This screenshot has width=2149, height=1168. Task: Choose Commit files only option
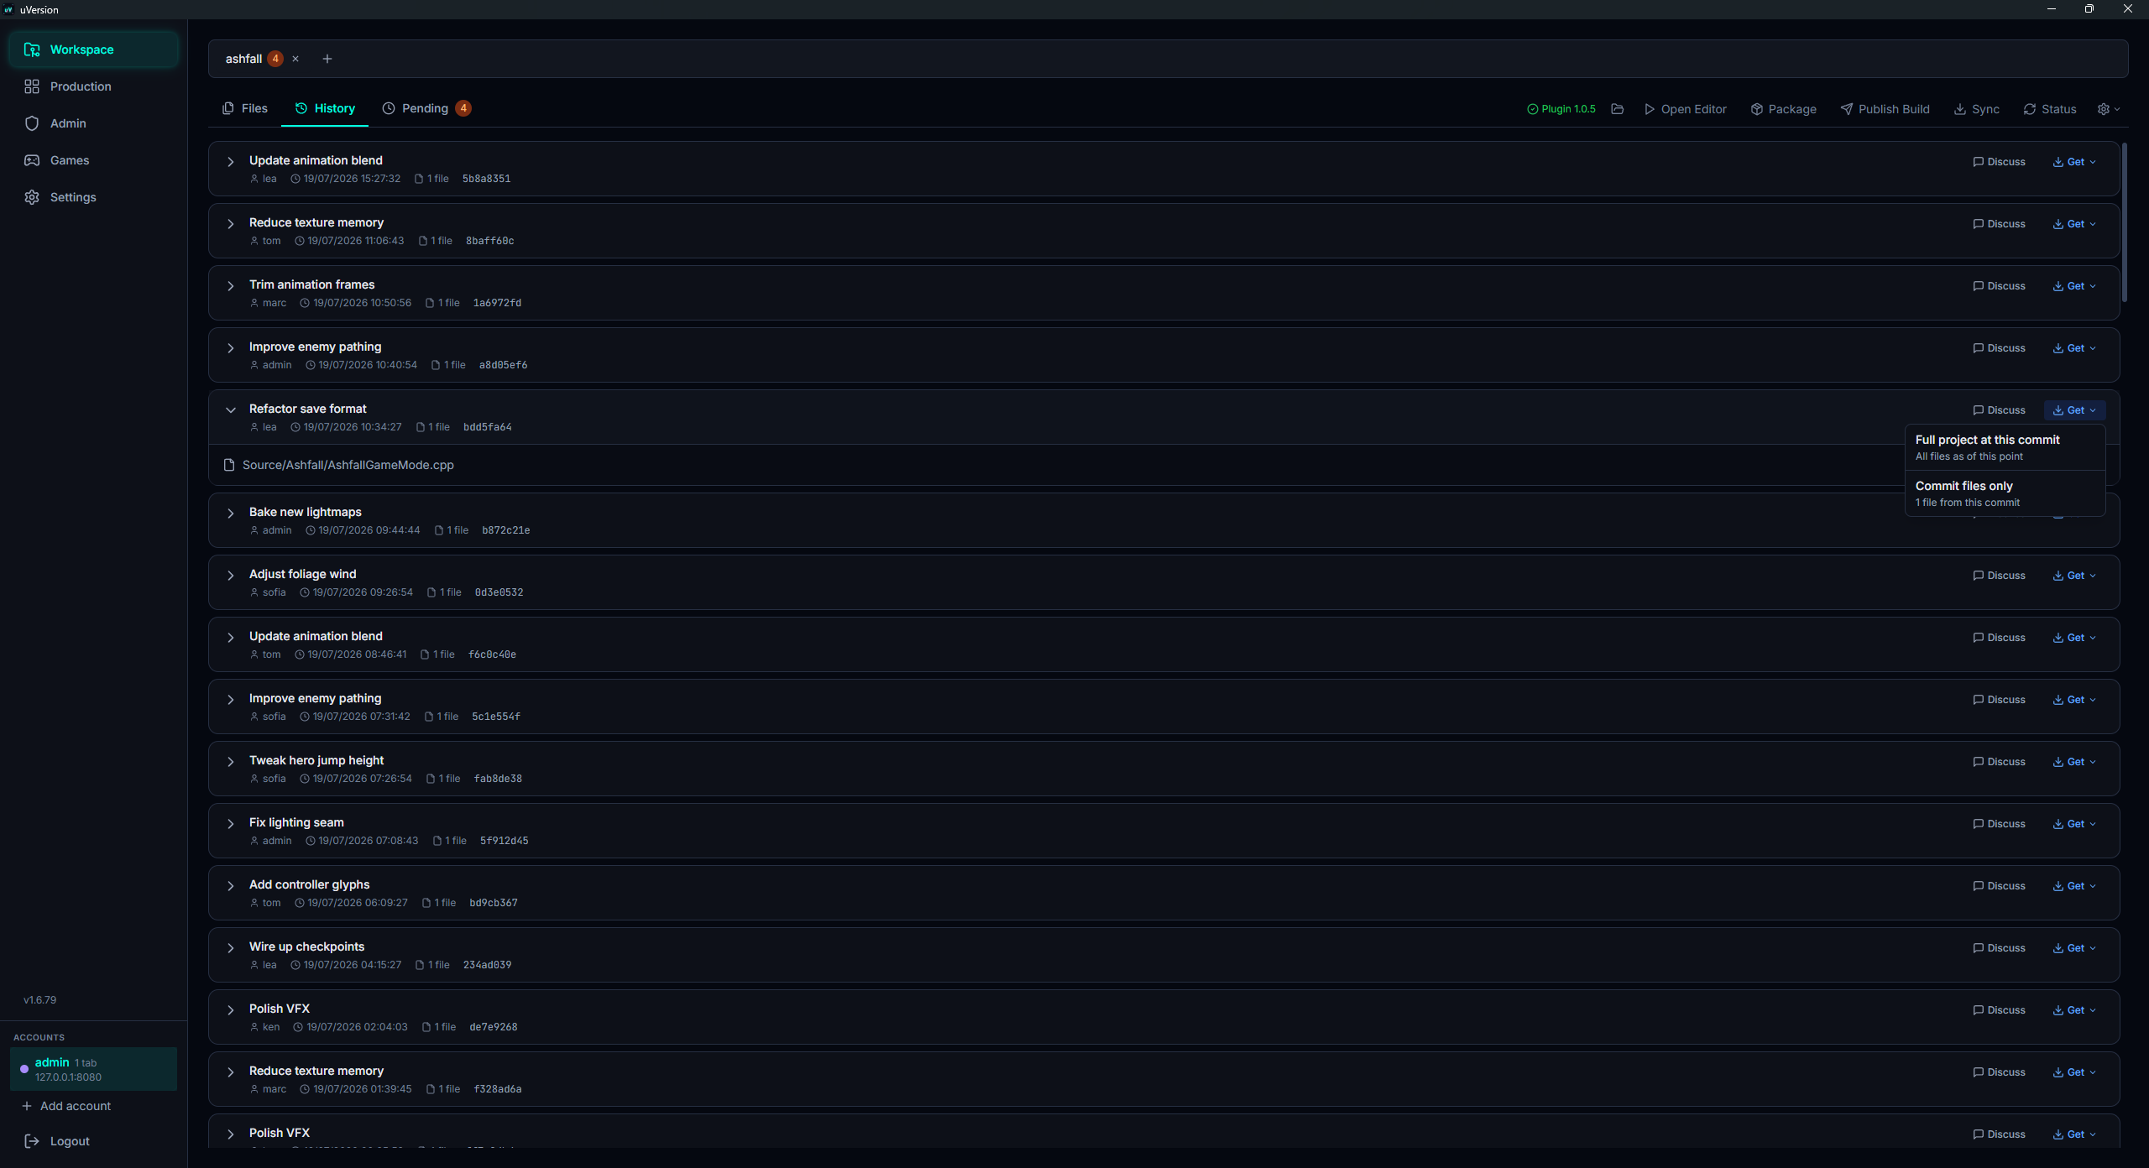pyautogui.click(x=2005, y=493)
